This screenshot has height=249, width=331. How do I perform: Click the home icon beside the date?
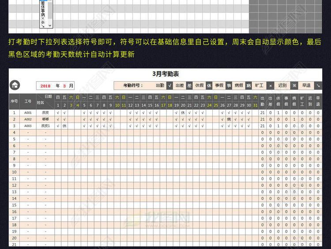(15, 85)
